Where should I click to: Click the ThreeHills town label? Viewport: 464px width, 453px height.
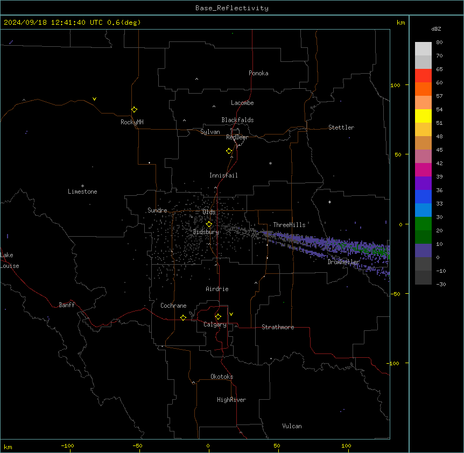(x=290, y=225)
